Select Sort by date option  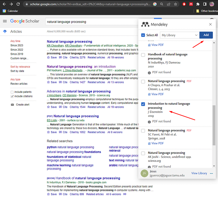click(x=17, y=71)
